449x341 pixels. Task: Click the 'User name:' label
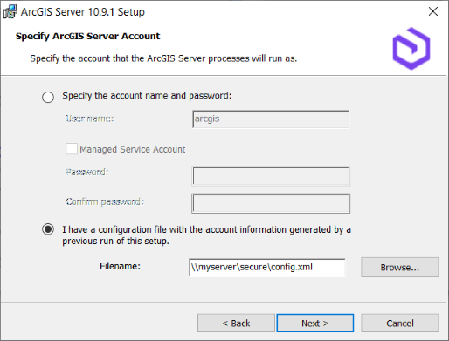pos(89,119)
